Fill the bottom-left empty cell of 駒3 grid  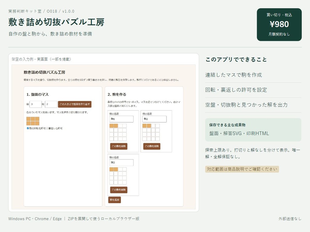coord(111,182)
